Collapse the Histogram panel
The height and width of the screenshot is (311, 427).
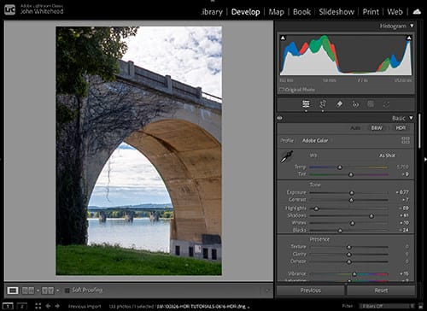pyautogui.click(x=412, y=26)
